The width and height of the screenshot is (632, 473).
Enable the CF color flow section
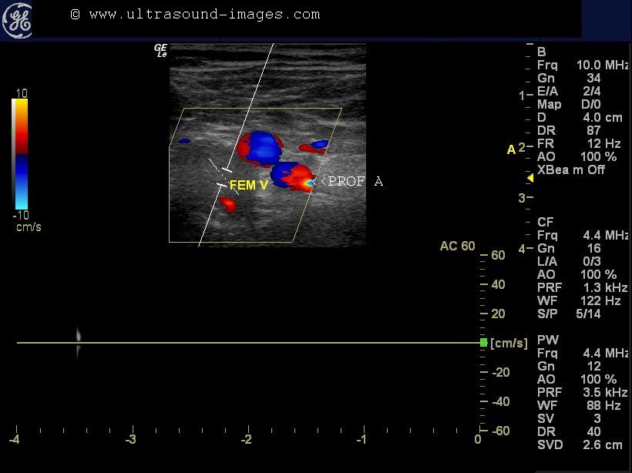point(546,222)
